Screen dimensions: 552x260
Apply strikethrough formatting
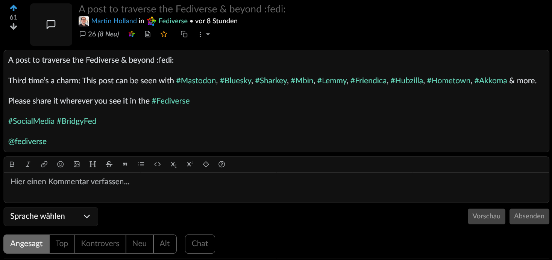point(109,164)
